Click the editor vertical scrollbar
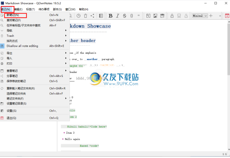 (x=229, y=49)
